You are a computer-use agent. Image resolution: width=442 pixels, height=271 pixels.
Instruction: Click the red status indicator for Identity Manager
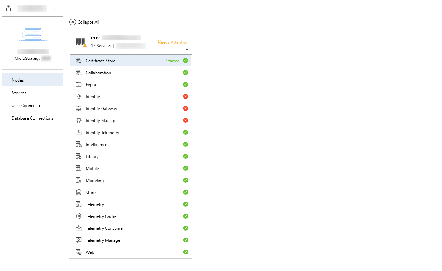tap(185, 121)
